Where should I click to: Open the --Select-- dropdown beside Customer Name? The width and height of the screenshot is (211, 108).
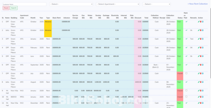pos(71,4)
